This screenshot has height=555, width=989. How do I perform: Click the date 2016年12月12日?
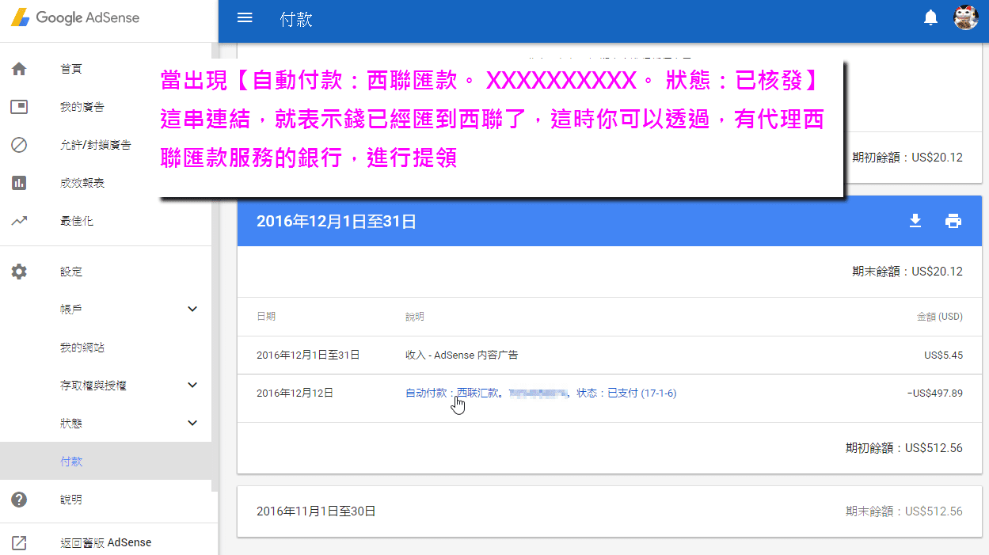click(x=295, y=393)
